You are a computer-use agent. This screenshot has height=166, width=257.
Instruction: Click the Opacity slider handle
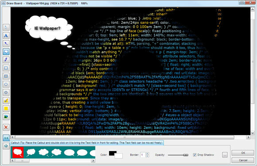pos(186,155)
